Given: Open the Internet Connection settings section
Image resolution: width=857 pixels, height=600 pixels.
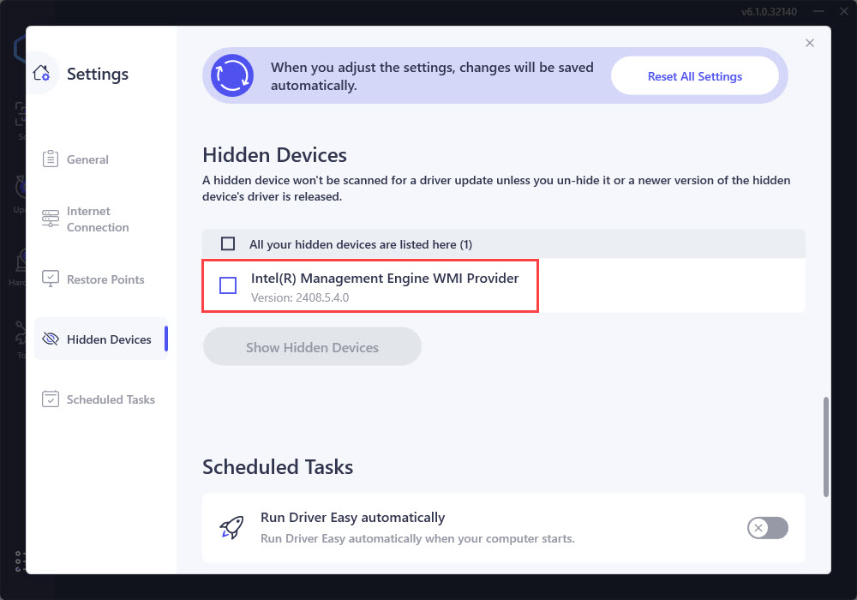Looking at the screenshot, I should 98,219.
